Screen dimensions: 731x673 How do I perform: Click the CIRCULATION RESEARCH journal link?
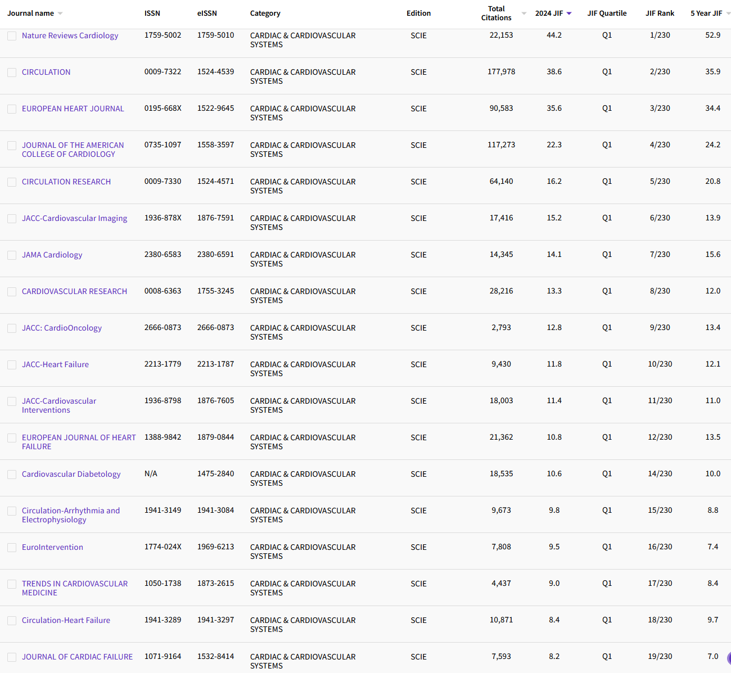coord(66,182)
